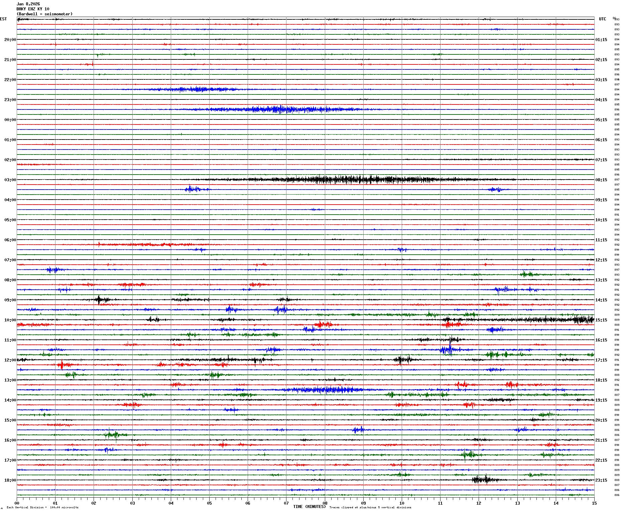The height and width of the screenshot is (512, 621).
Task: Click the Jan 8,2026 date header
Action: pos(28,4)
